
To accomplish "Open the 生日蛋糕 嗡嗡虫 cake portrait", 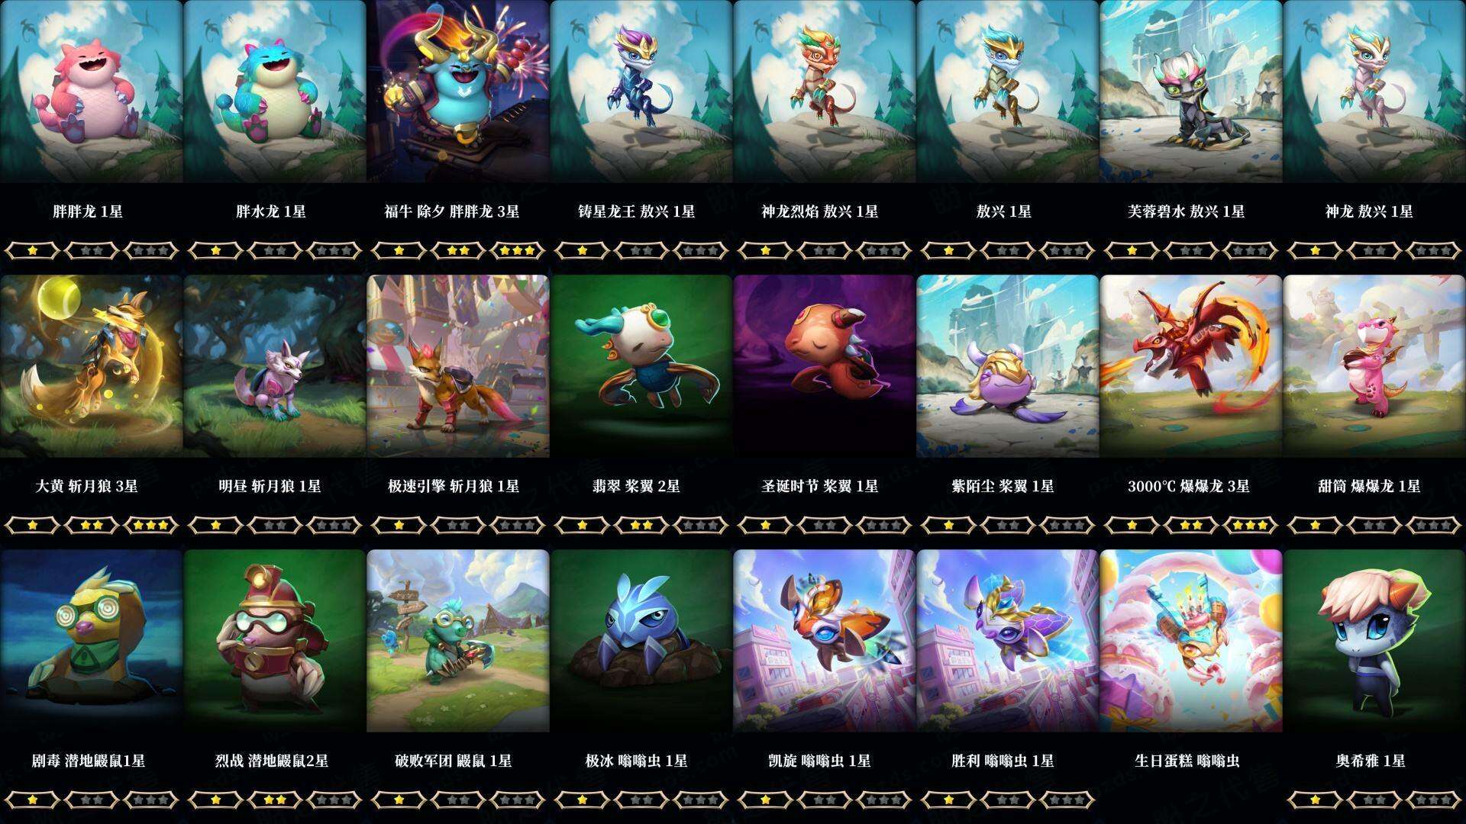I will [x=1191, y=641].
